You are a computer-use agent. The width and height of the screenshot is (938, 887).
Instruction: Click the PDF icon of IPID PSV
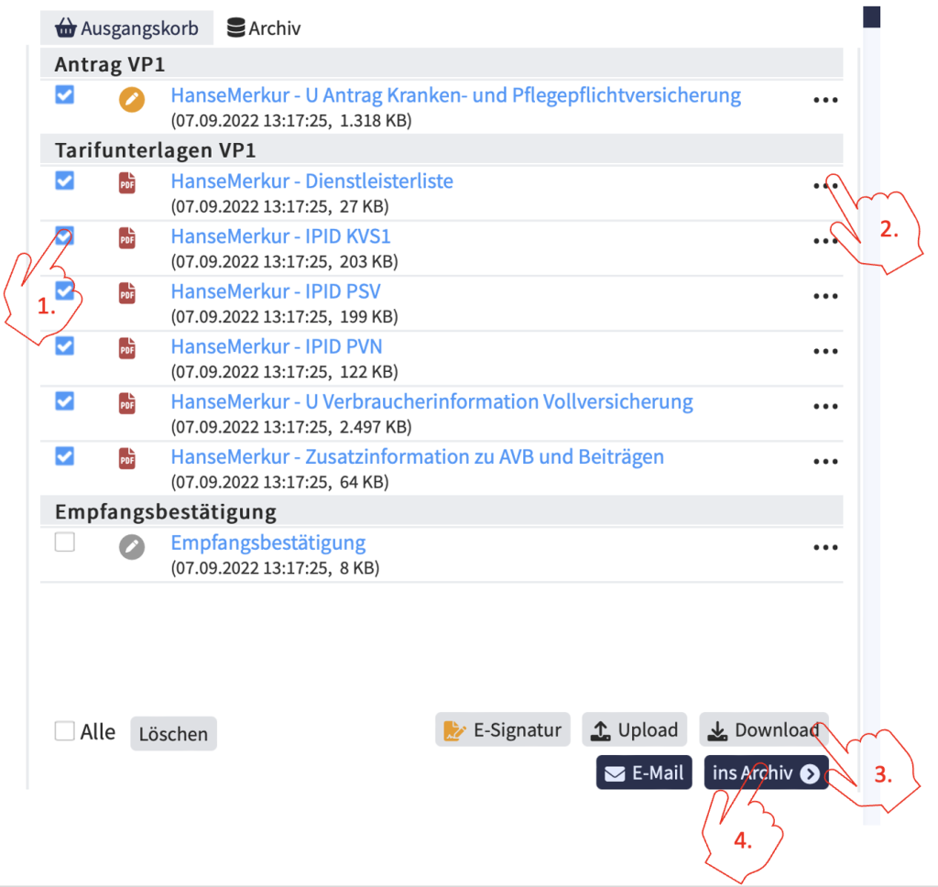point(126,293)
